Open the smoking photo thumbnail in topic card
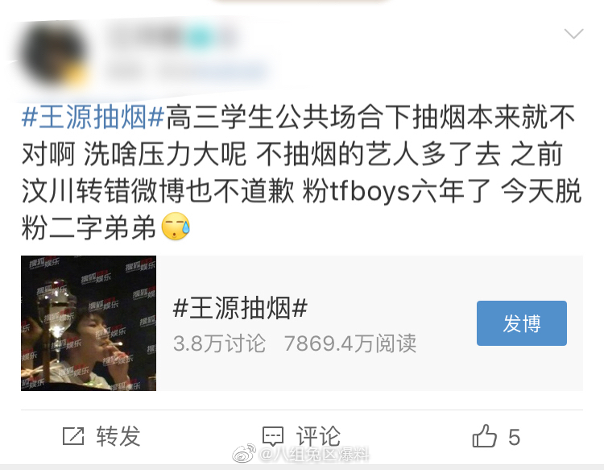This screenshot has width=604, height=470. [89, 323]
